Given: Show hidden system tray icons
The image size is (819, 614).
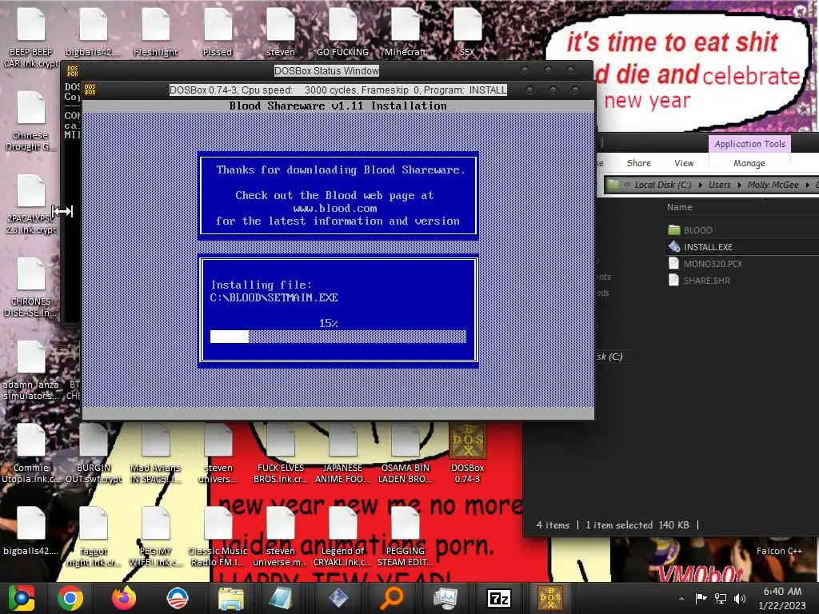Looking at the screenshot, I should (681, 599).
